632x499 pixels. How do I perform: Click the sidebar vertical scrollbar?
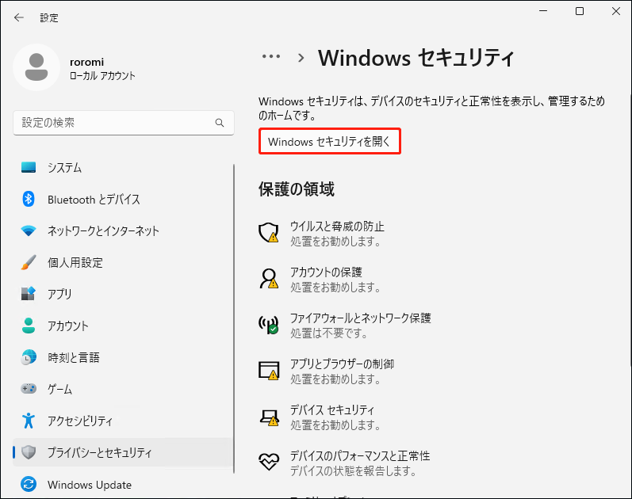[x=234, y=318]
